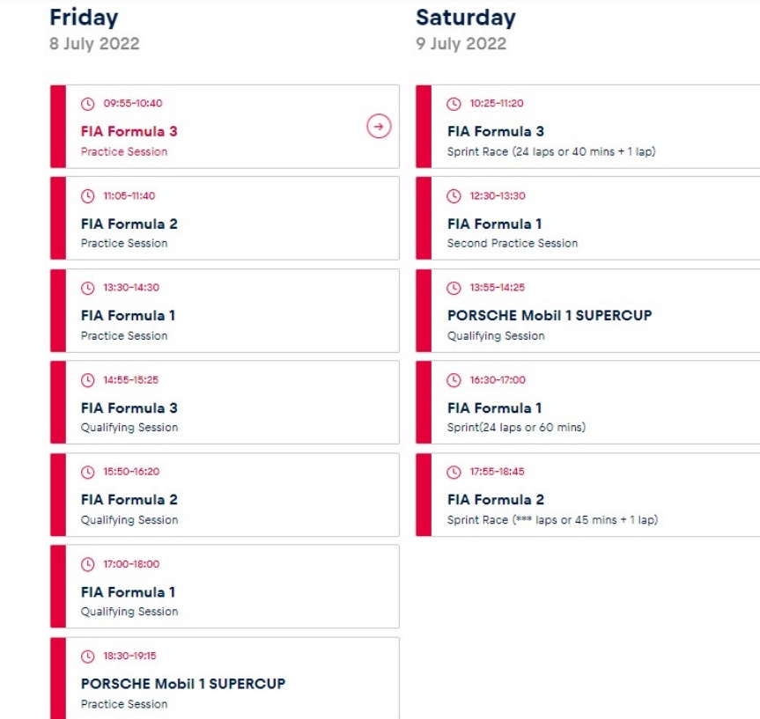Open Friday FIA Formula 3 Qualifying Session
The image size is (760, 719).
(x=129, y=408)
